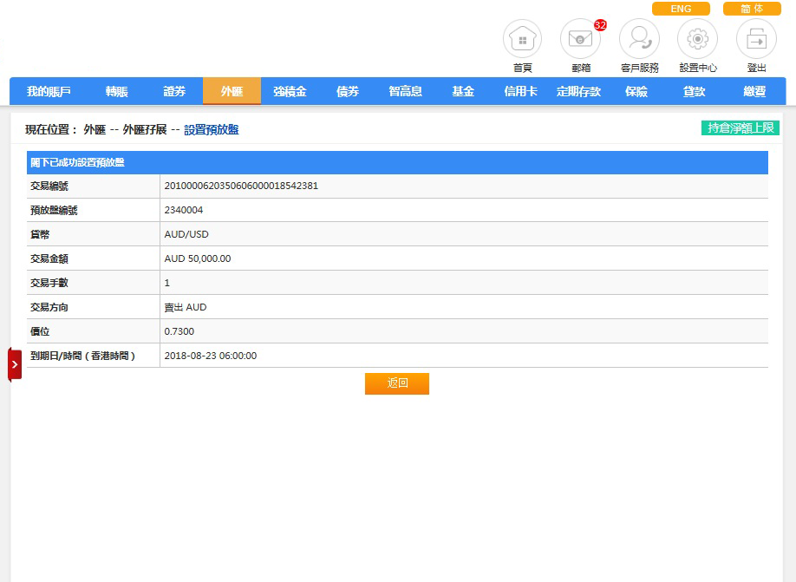This screenshot has height=582, width=796.
Task: Select the 外匯 menu tab
Action: point(232,91)
